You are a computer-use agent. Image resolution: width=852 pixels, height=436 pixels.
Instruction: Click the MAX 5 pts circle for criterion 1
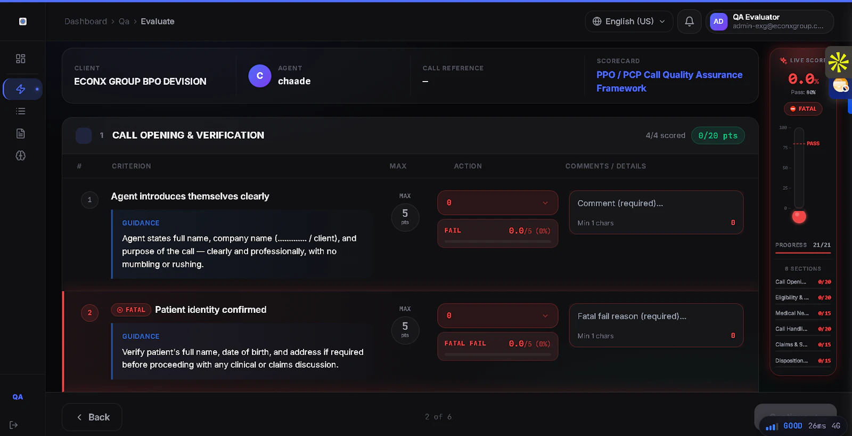tap(405, 217)
